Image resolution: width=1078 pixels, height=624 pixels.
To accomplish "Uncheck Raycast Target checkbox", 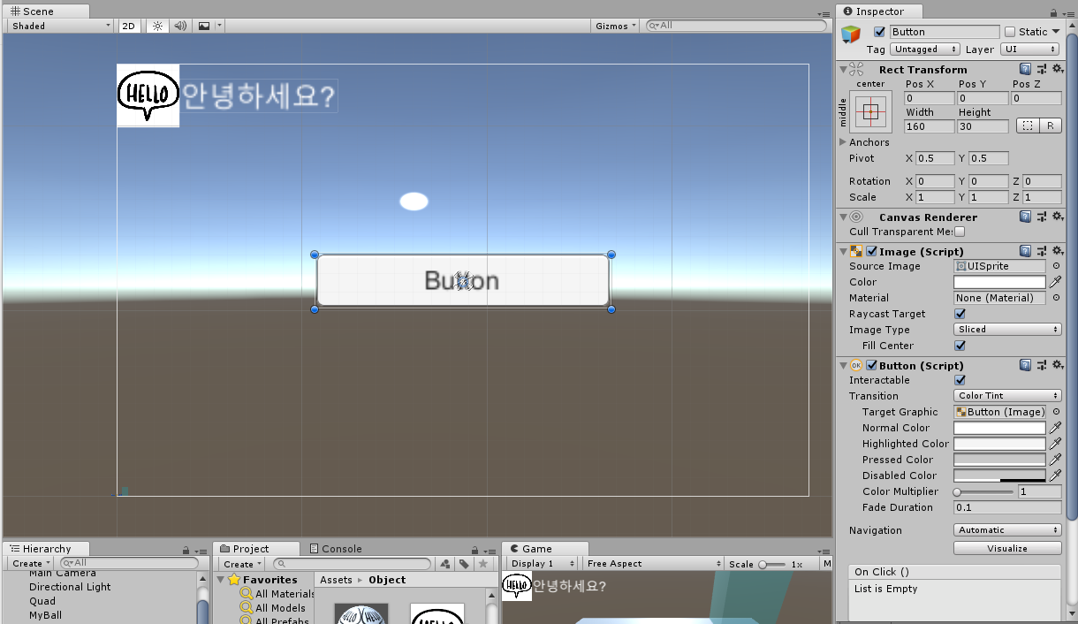I will [x=960, y=314].
